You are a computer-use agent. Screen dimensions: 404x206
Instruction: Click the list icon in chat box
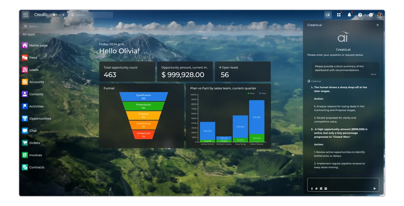321,189
